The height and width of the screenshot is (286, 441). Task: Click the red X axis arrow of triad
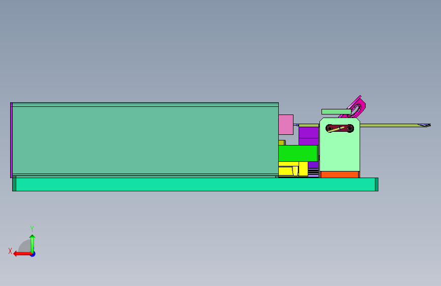[22, 254]
